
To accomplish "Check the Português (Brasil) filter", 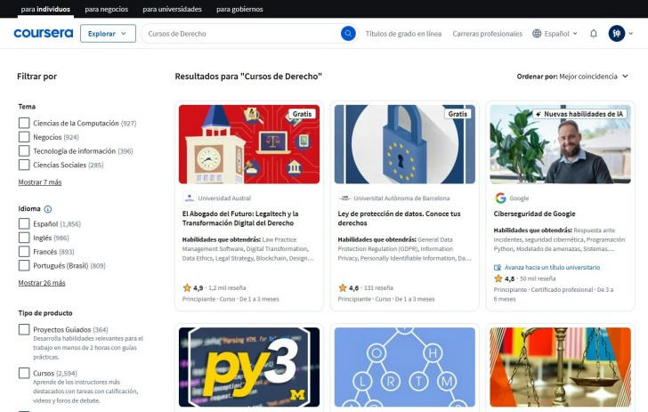I will 24,265.
